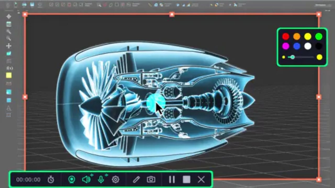The width and height of the screenshot is (335, 188).
Task: Select the white color swatch
Action: point(308,46)
